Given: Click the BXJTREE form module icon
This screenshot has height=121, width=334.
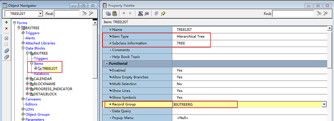Looking at the screenshot, I should 23,28.
